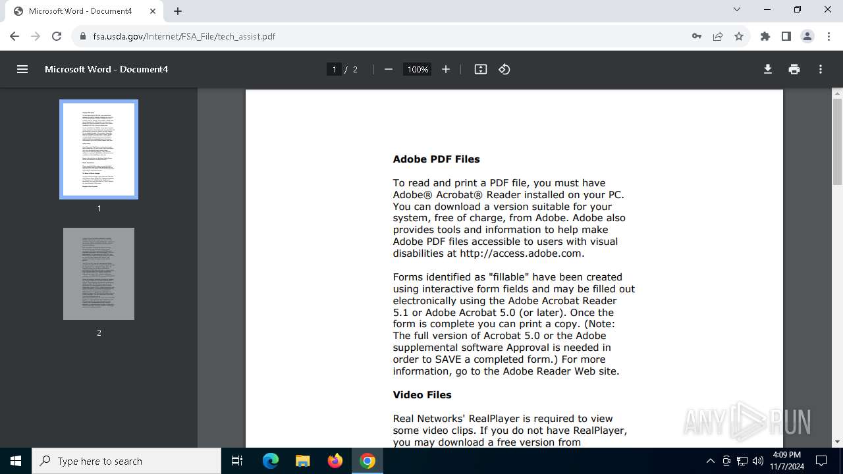This screenshot has height=474, width=843.
Task: Click the 'Microsoft Word - Document4' PDF title
Action: pos(106,69)
